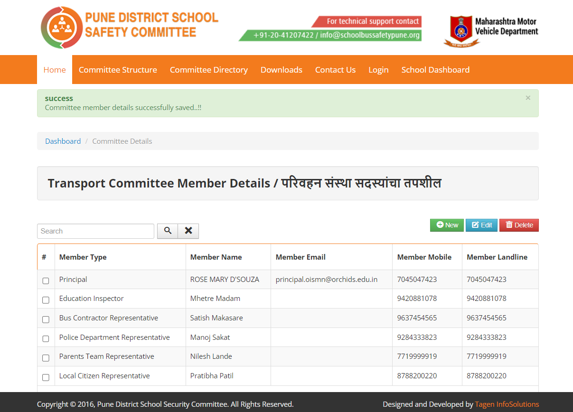Dismiss the success alert close icon
The width and height of the screenshot is (573, 412).
click(x=528, y=98)
